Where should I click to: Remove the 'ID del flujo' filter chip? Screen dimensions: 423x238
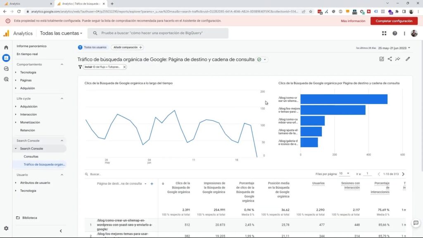[124, 67]
